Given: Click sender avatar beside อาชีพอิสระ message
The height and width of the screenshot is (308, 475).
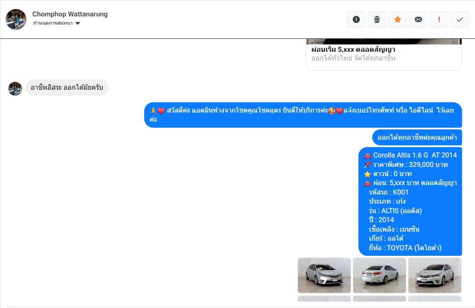Looking at the screenshot, I should [x=15, y=89].
